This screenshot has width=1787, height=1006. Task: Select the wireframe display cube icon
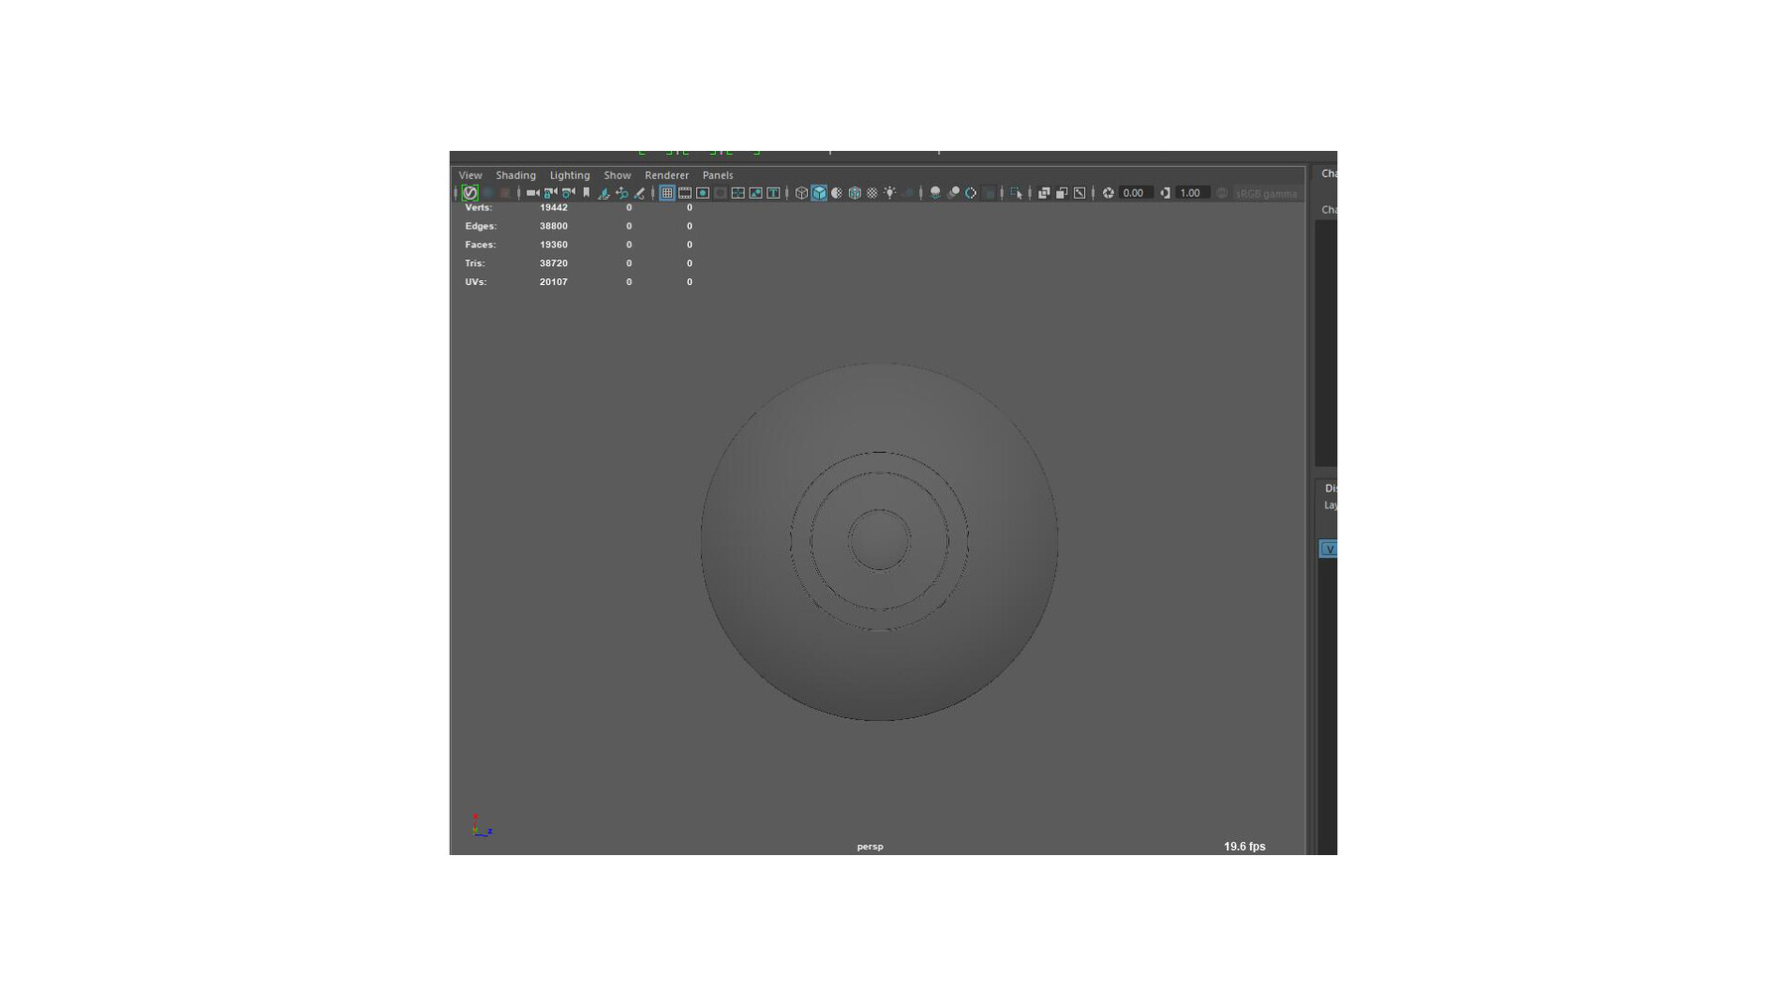pos(800,193)
